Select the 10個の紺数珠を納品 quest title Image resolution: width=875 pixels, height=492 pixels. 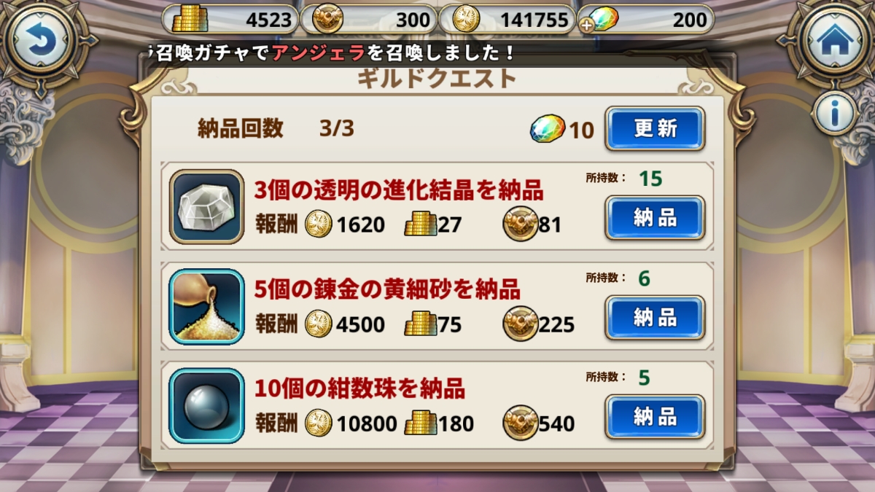[x=359, y=389]
